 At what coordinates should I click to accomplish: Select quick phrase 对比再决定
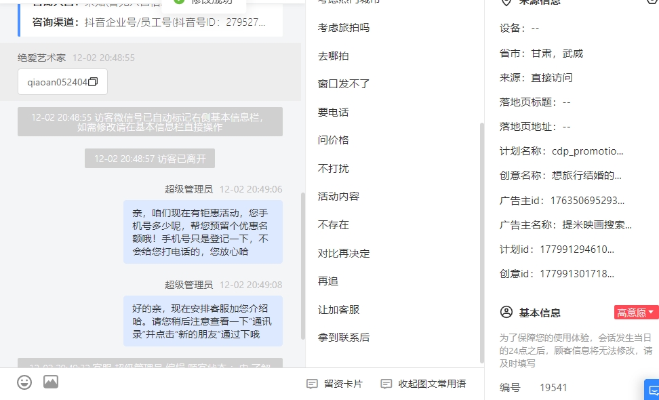tap(344, 254)
